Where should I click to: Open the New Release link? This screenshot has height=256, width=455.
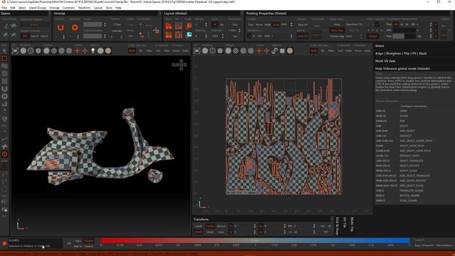(444, 245)
